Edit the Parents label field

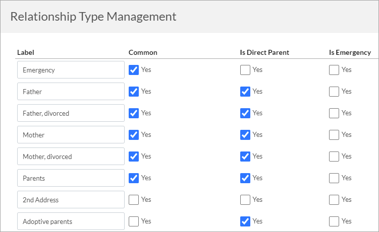(71, 178)
